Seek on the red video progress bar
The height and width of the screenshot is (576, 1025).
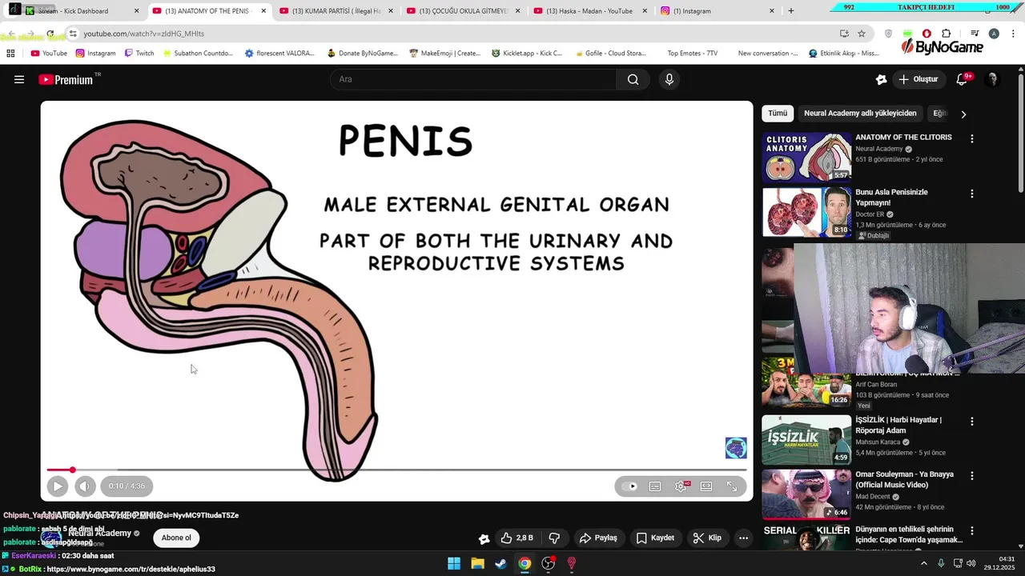[x=396, y=470]
